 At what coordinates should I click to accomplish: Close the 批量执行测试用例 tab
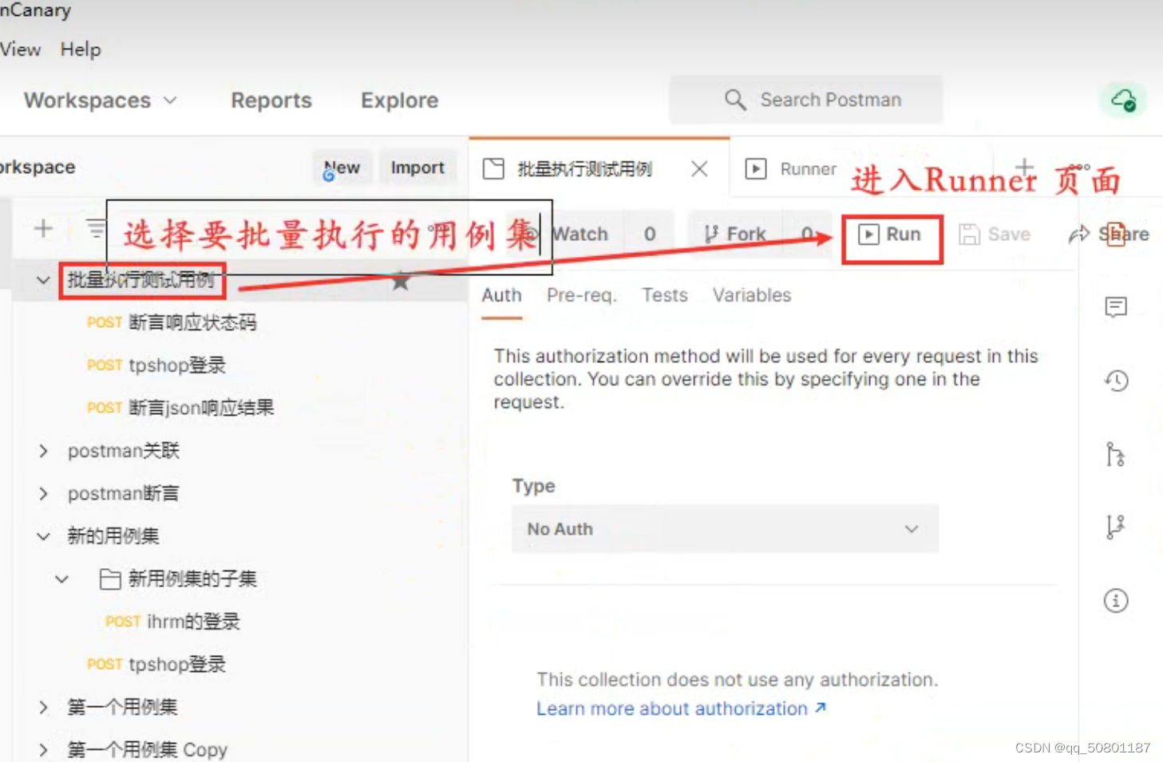(699, 168)
